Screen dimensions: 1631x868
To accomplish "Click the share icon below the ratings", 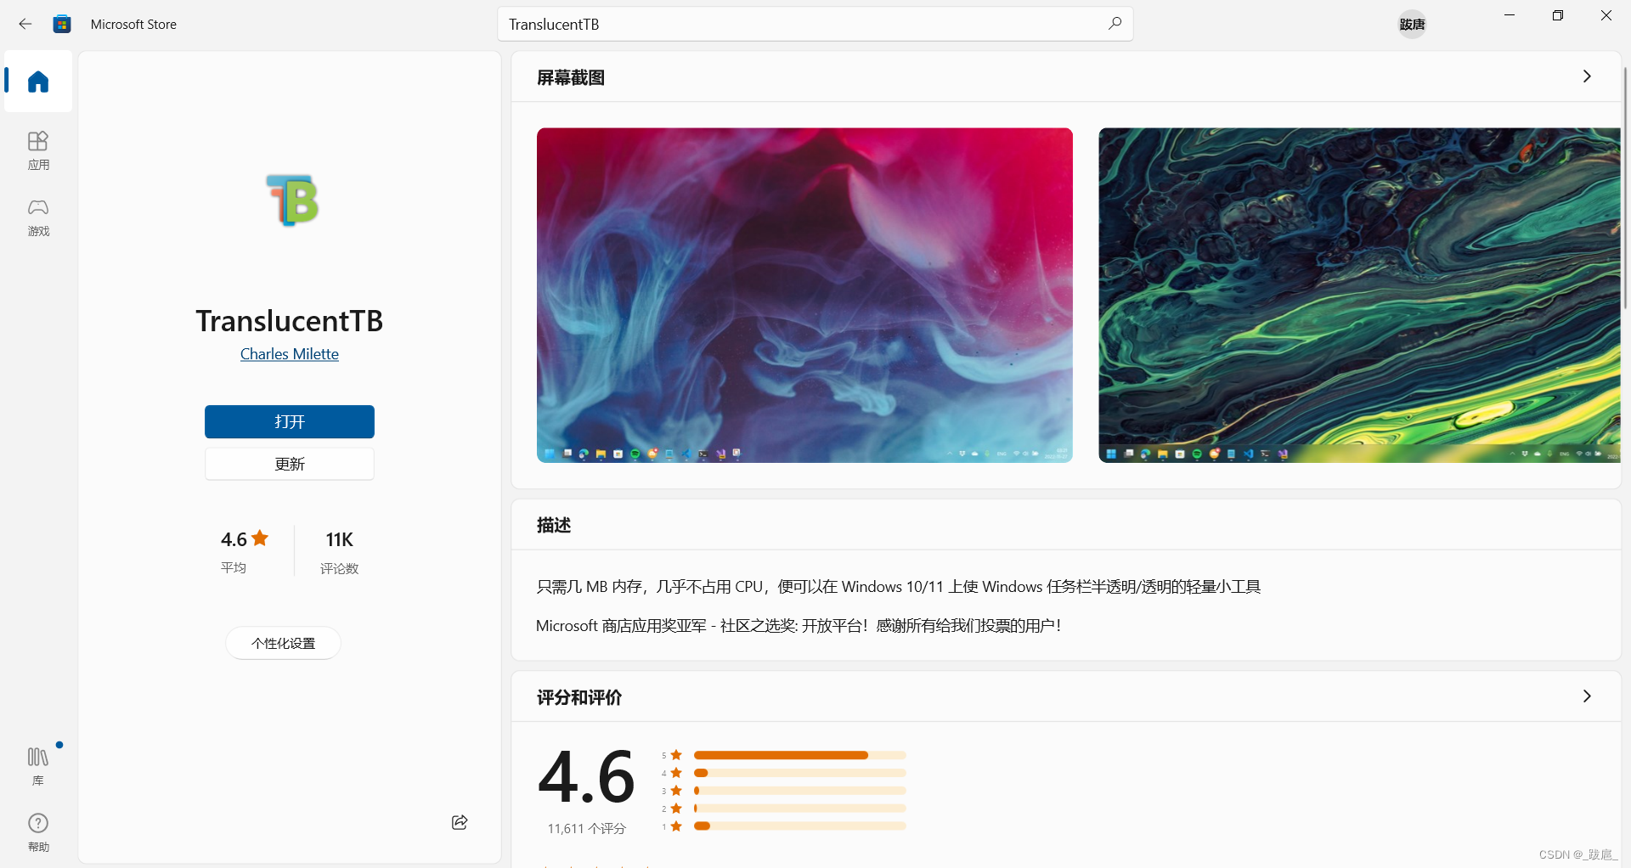I will coord(459,822).
